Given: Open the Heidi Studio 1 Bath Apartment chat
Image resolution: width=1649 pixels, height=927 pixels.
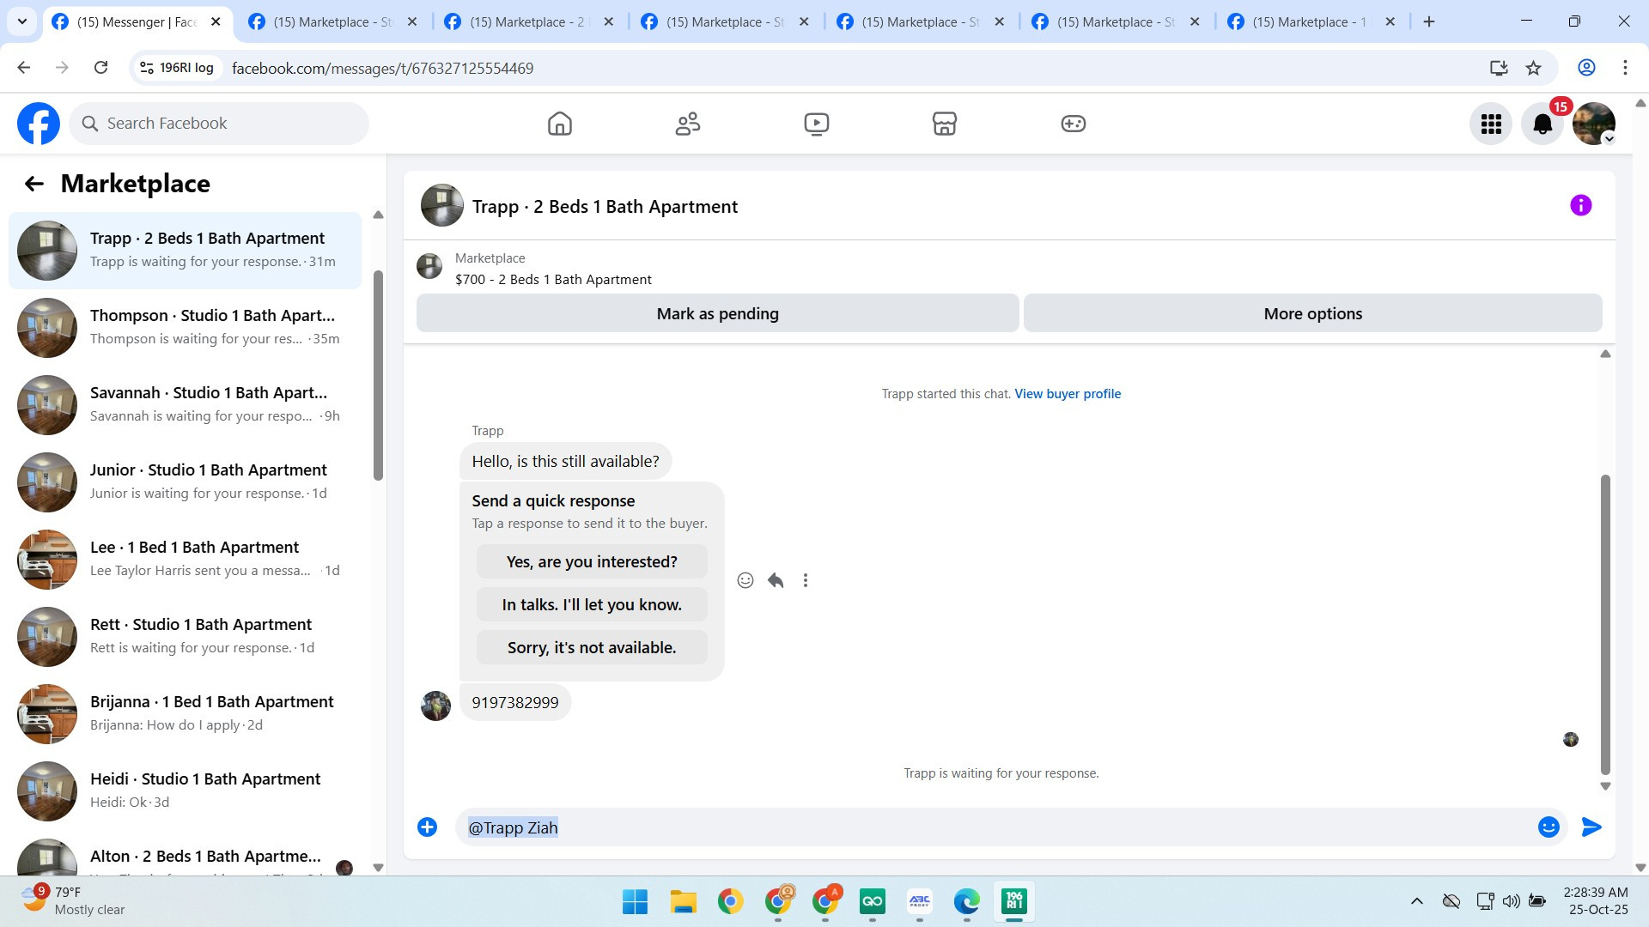Looking at the screenshot, I should (x=185, y=791).
